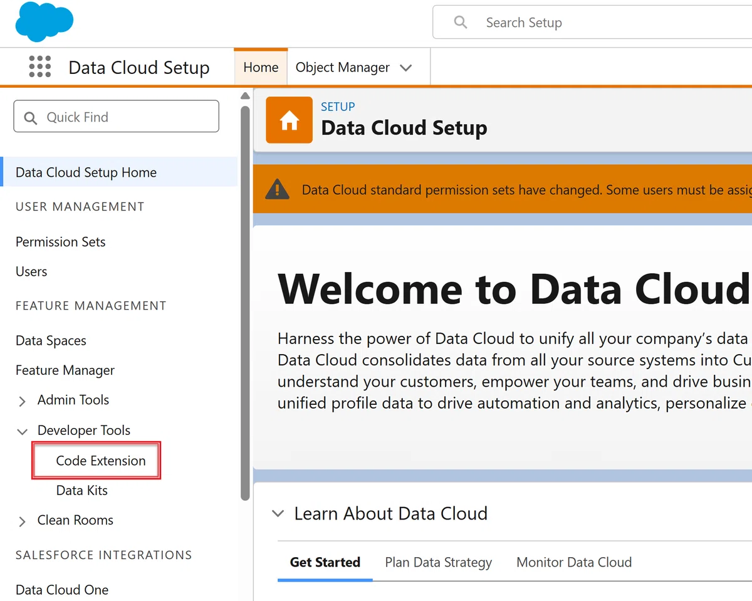Select the Home tab
Viewport: 752px width, 601px height.
[x=261, y=67]
